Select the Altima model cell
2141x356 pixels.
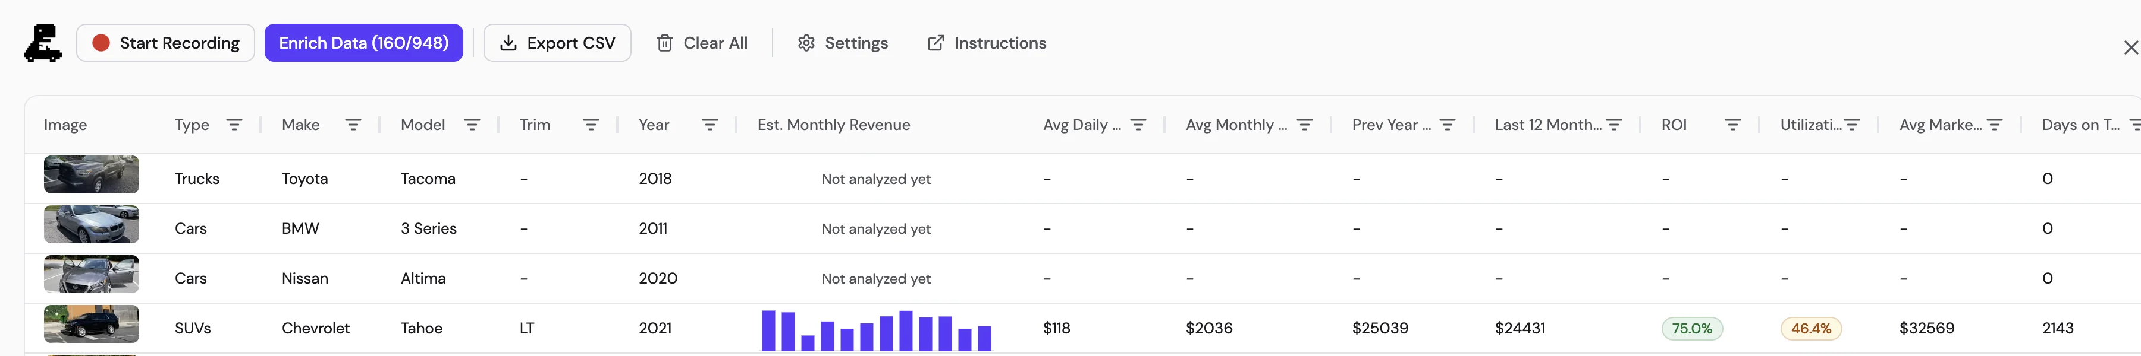(x=423, y=278)
